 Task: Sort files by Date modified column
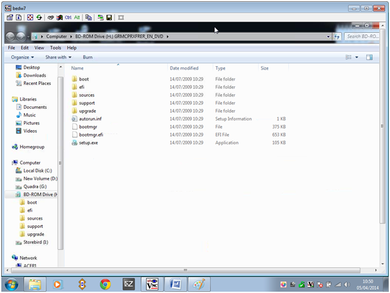pyautogui.click(x=184, y=68)
